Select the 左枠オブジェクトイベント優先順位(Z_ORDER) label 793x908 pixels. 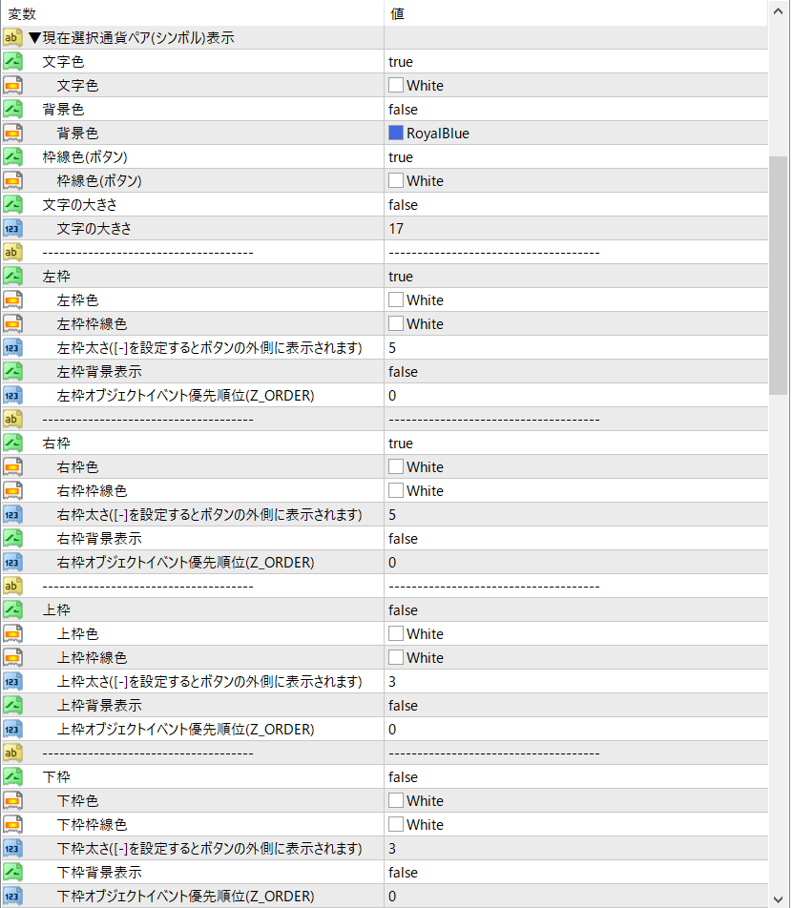point(185,396)
